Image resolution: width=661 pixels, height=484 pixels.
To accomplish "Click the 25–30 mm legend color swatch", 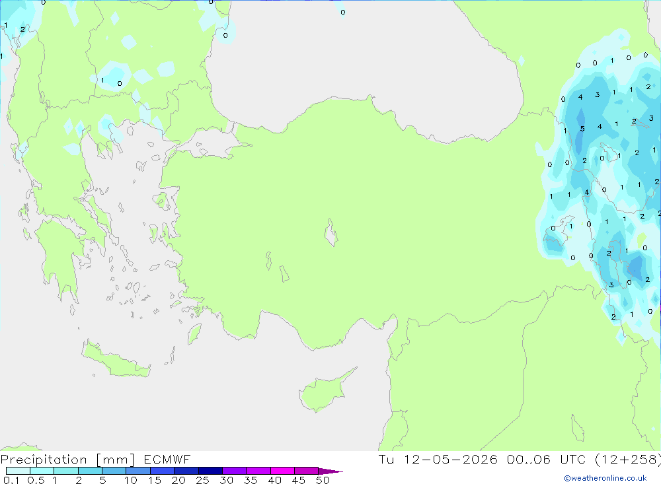I will (210, 471).
